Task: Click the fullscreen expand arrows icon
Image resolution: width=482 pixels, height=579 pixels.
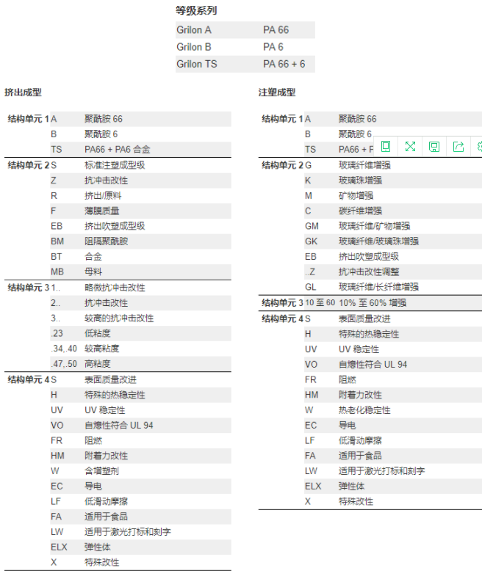Action: (x=410, y=147)
